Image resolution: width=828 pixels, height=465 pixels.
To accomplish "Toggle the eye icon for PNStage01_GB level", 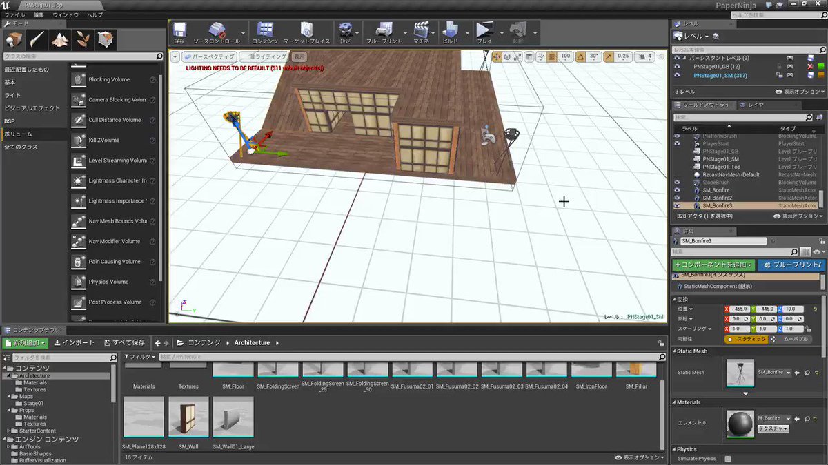I will tap(678, 66).
